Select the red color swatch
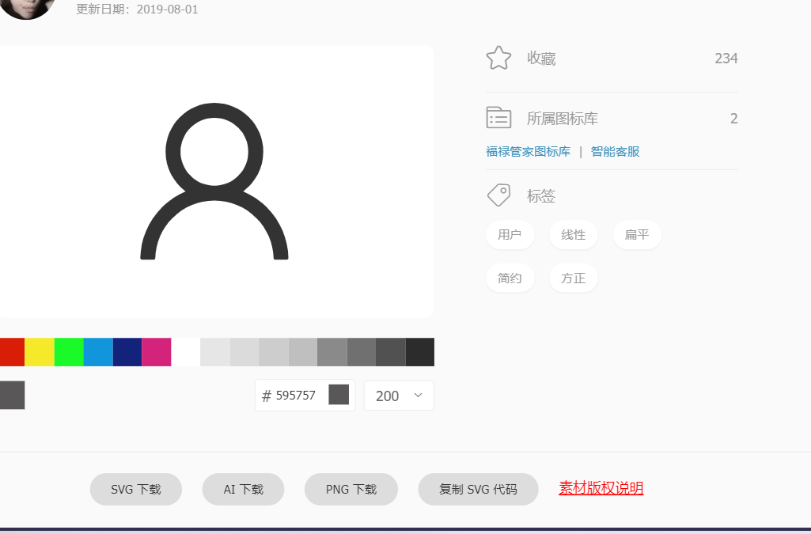The width and height of the screenshot is (811, 534). (11, 352)
